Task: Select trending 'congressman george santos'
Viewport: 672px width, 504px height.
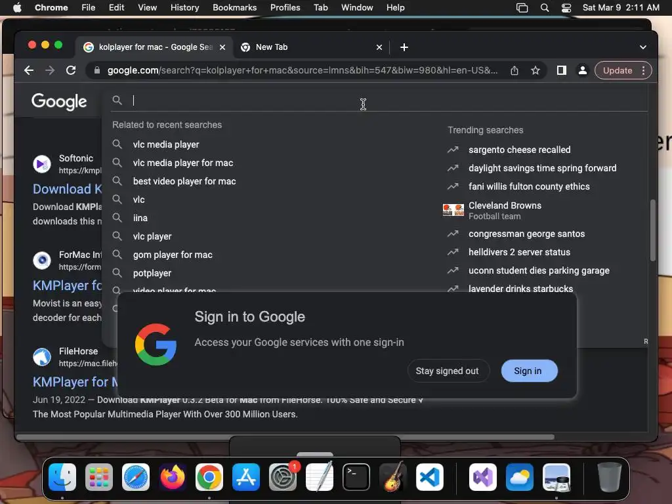Action: click(527, 234)
